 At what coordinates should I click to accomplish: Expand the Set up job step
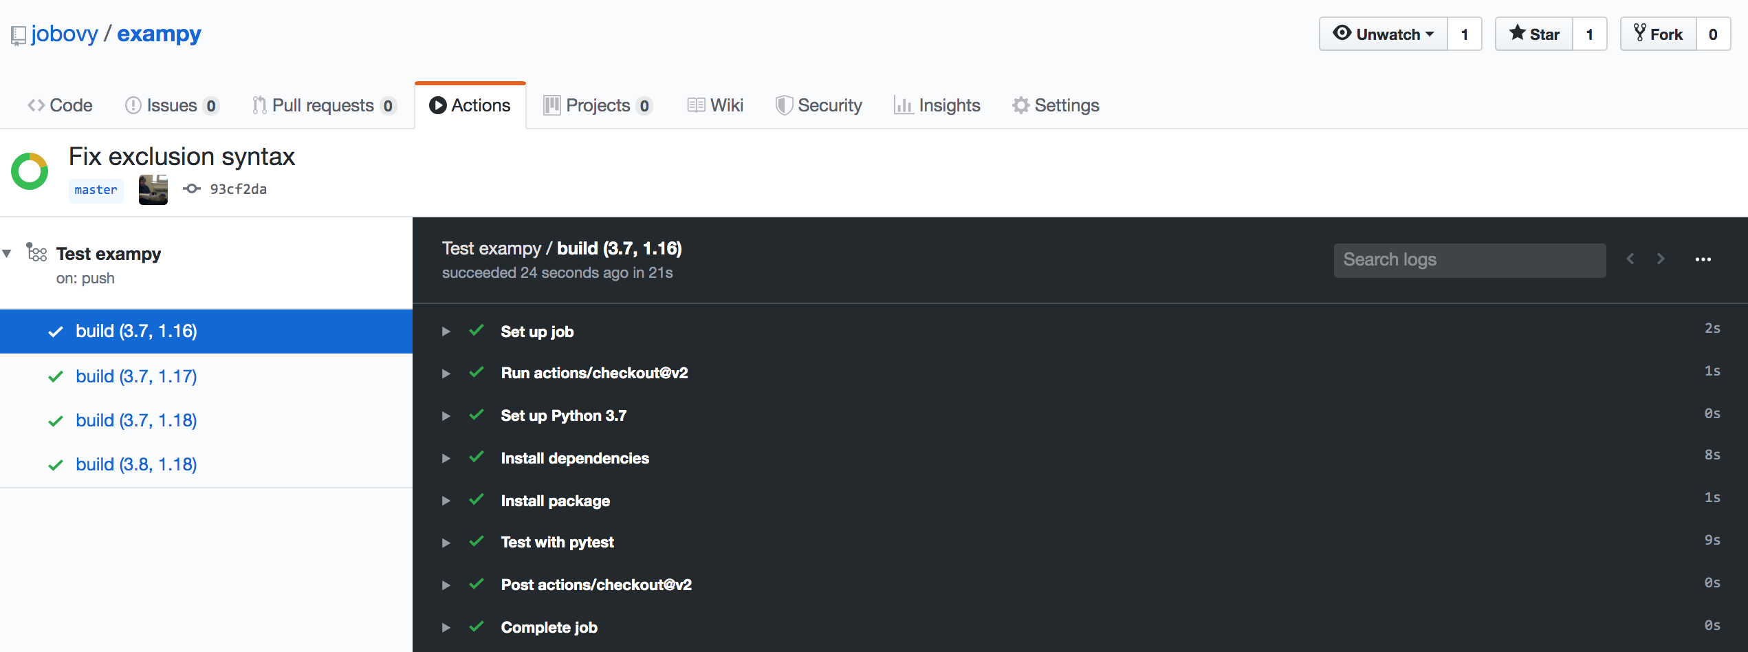446,332
